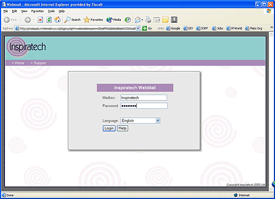
Task: Open the IOMP link in Links bar
Action: (x=202, y=29)
